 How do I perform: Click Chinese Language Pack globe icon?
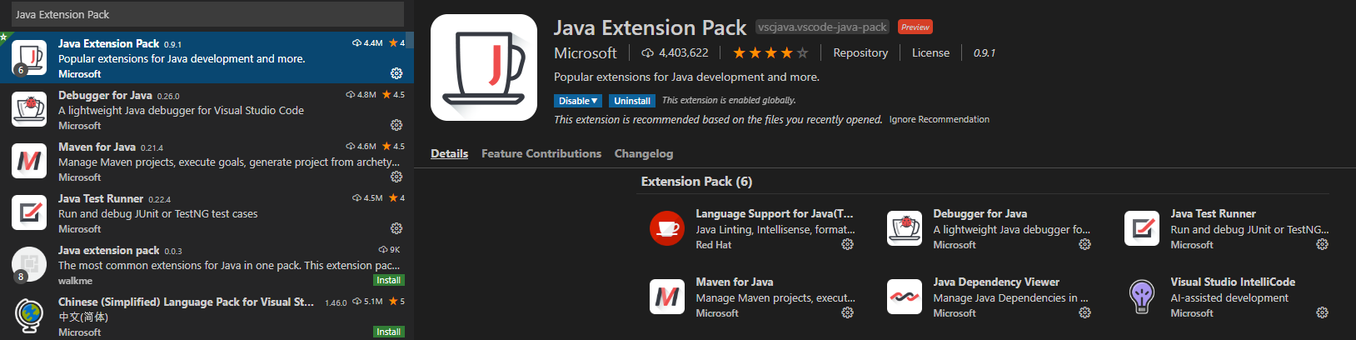(29, 316)
